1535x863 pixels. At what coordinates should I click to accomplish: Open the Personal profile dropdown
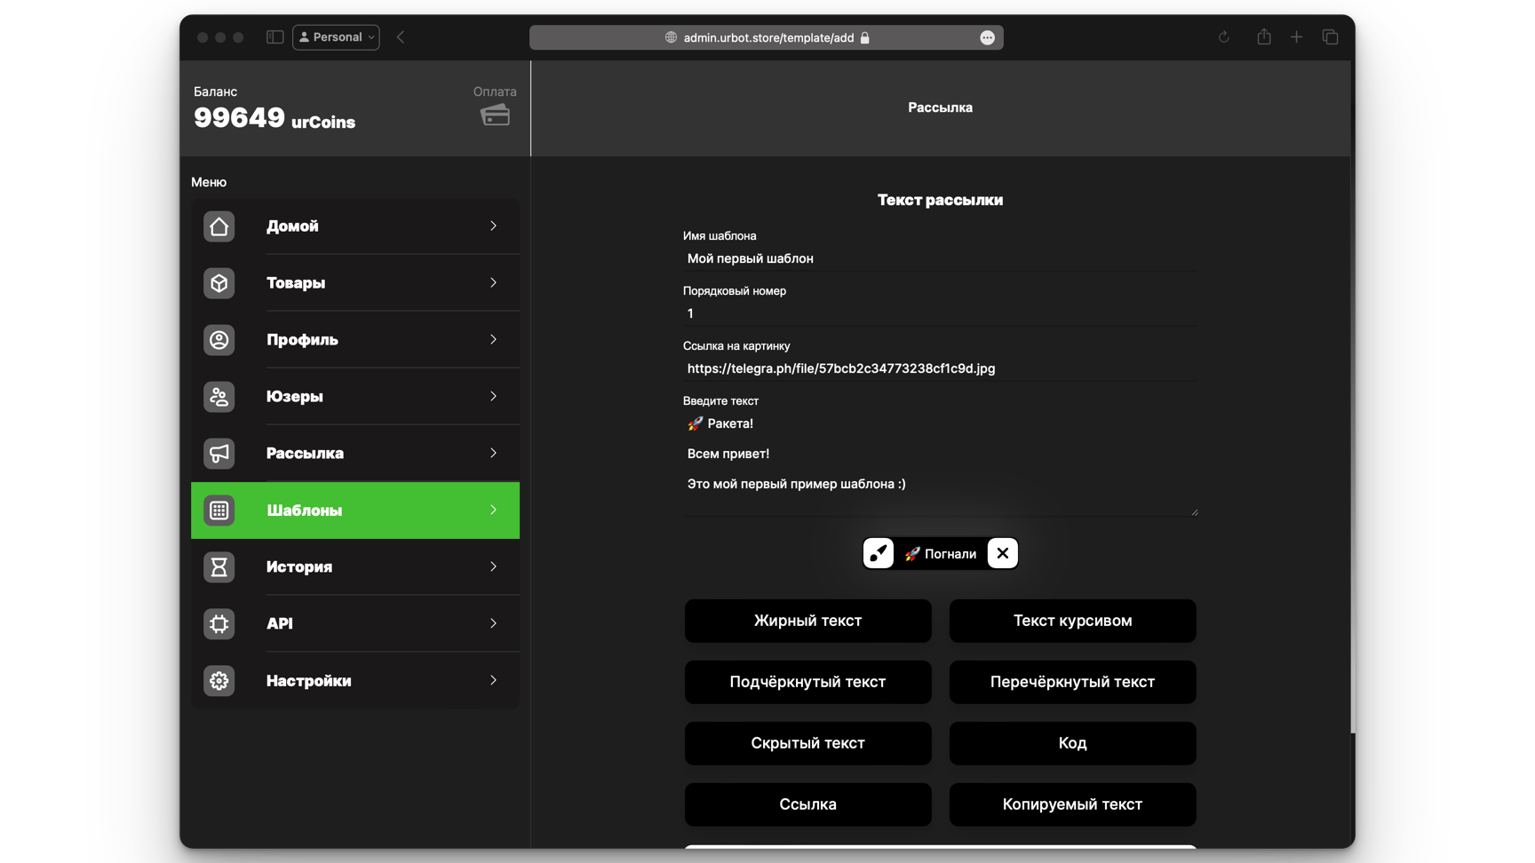(x=336, y=37)
